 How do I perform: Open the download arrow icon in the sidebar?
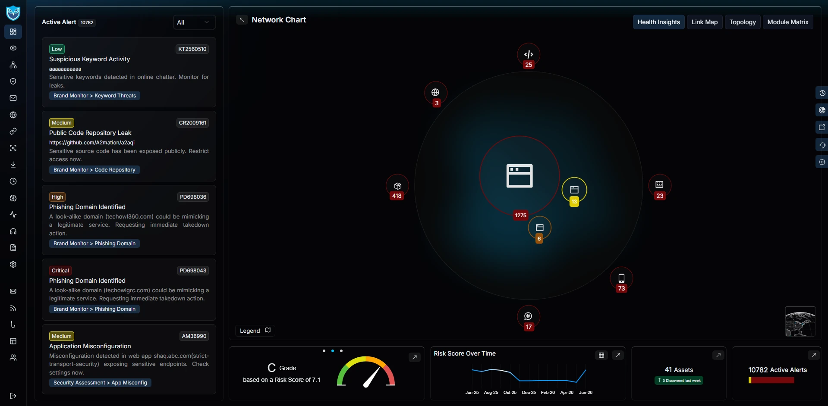(x=13, y=164)
